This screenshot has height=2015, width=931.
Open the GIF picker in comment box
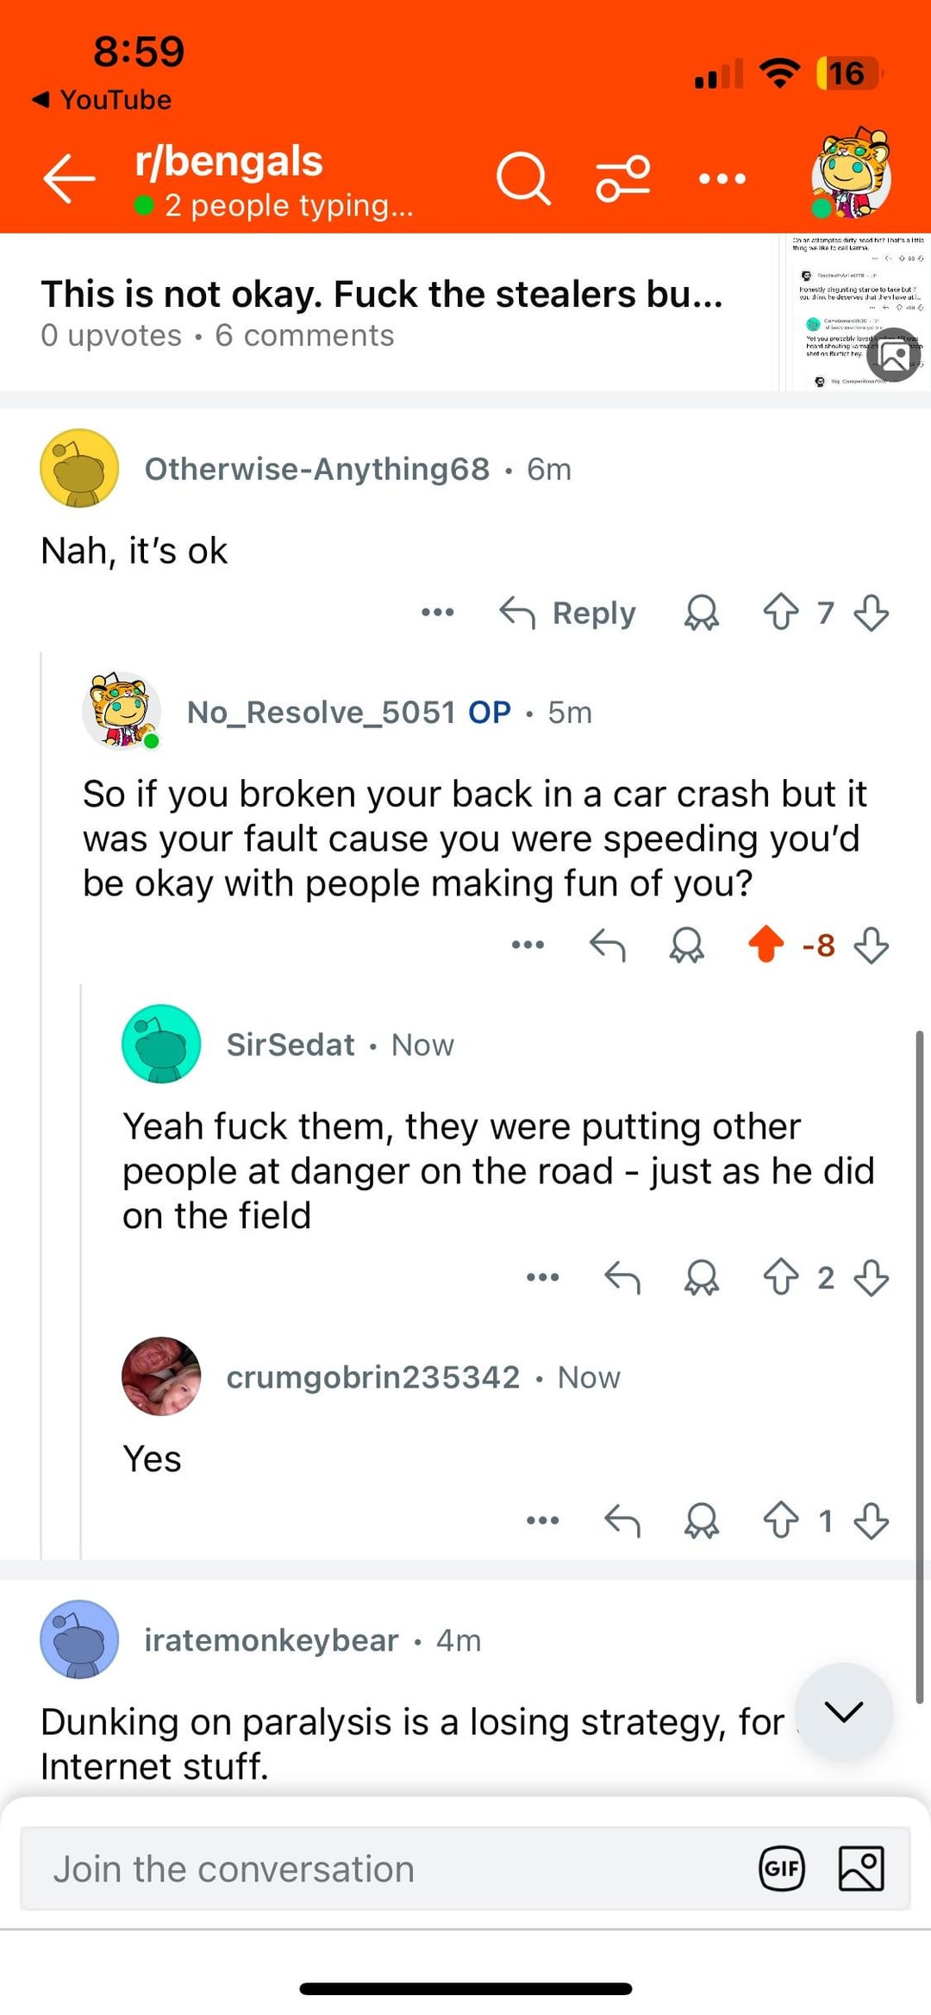(x=782, y=1869)
